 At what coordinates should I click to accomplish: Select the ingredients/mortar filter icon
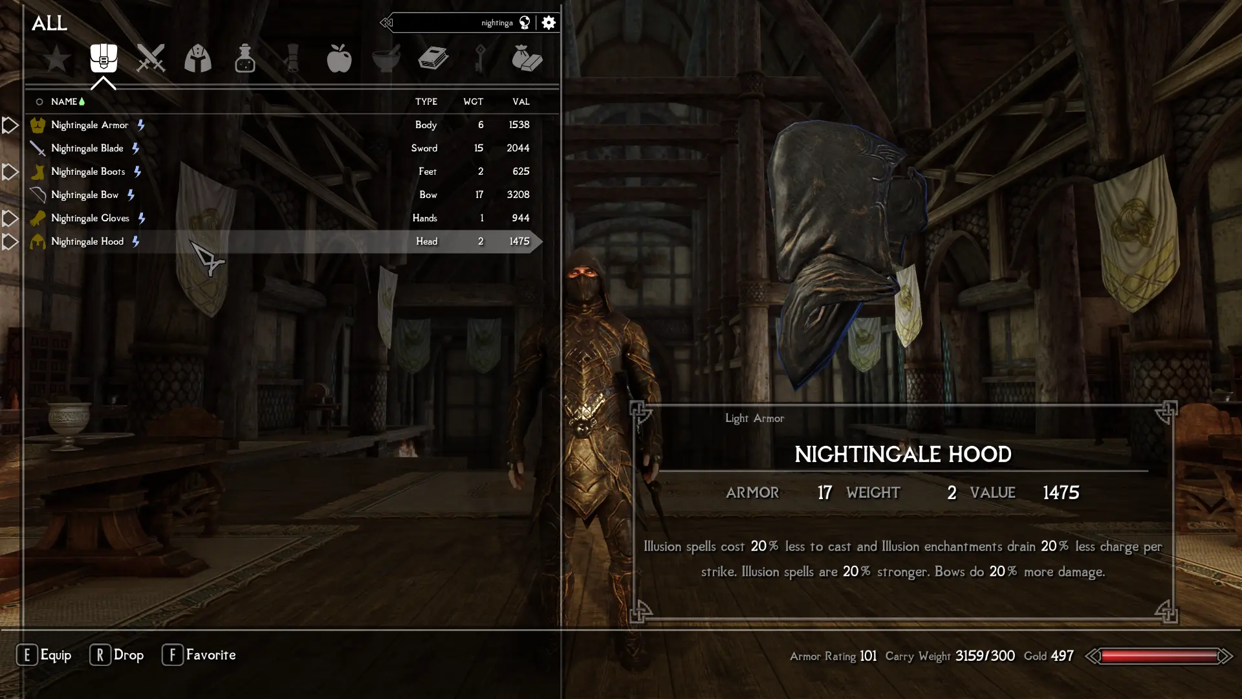click(x=386, y=58)
